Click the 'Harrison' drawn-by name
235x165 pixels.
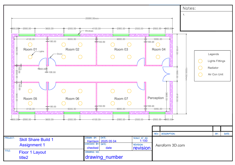click(x=93, y=141)
